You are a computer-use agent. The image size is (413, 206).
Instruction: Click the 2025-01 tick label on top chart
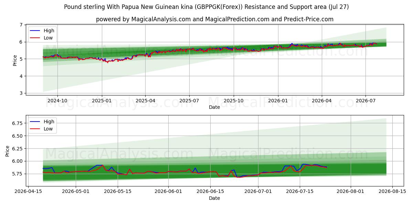(x=102, y=101)
